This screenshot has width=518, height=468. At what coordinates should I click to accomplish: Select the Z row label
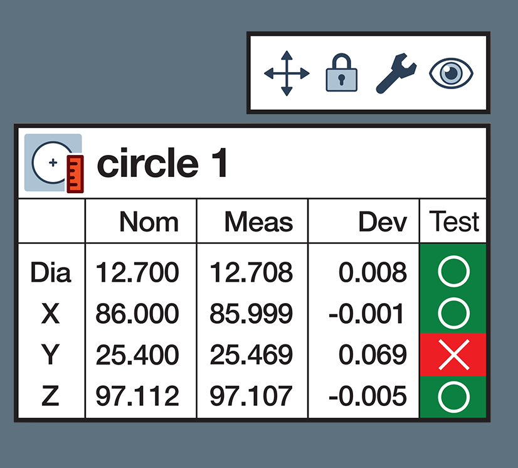[50, 396]
